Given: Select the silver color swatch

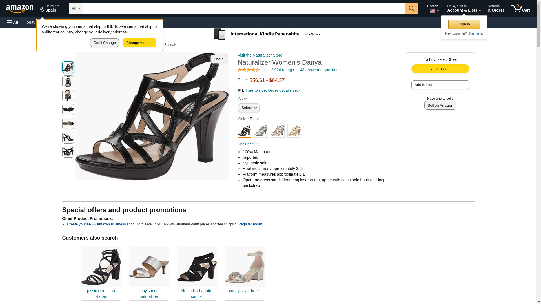Looking at the screenshot, I should [x=261, y=131].
